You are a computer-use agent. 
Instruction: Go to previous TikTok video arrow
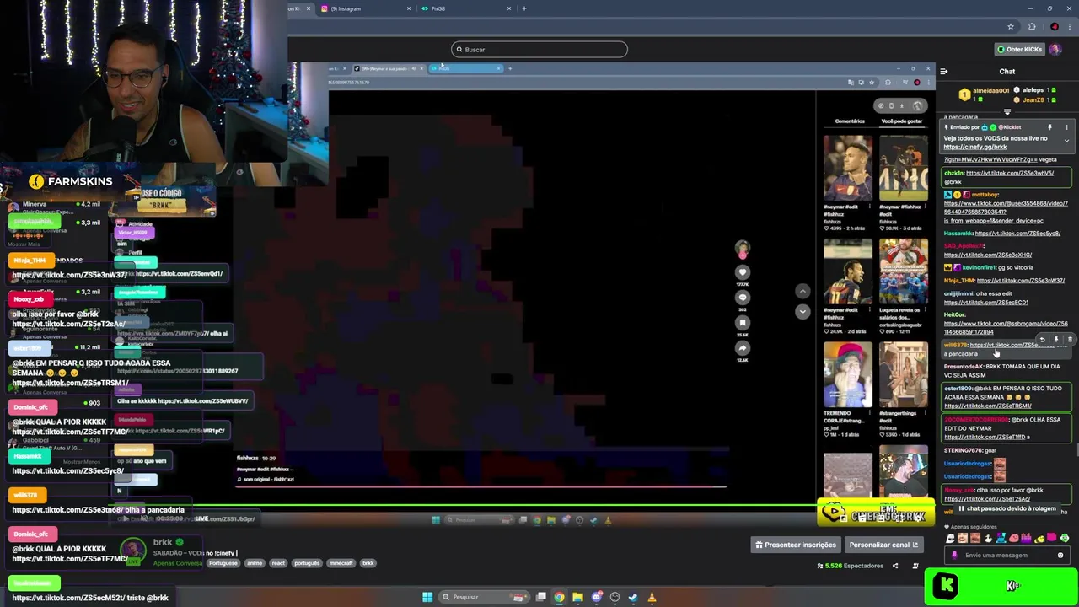pyautogui.click(x=803, y=291)
